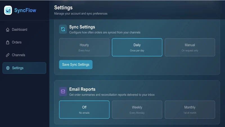This screenshot has height=127, width=225.
Task: Click 'Manage your account and sync preferences' text
Action: pos(81,14)
